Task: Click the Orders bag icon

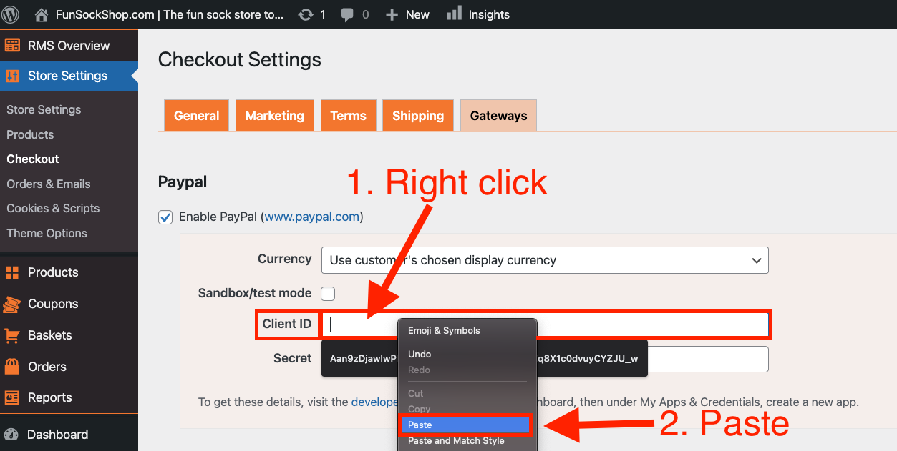Action: coord(12,367)
